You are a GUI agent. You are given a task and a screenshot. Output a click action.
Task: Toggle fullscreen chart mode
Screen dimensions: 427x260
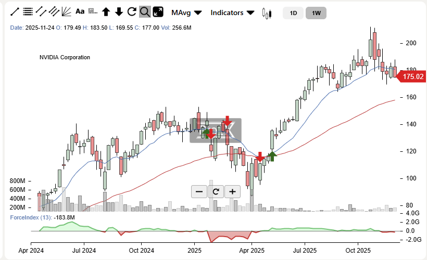[x=158, y=12]
